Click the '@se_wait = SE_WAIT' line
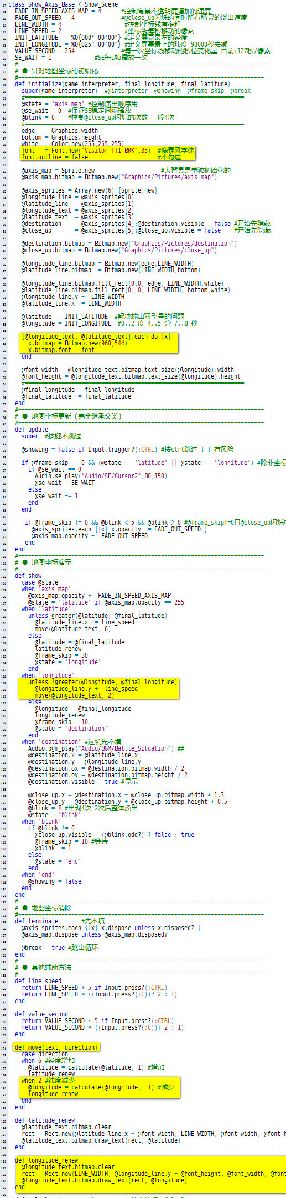The height and width of the screenshot is (1198, 286). pos(65,483)
